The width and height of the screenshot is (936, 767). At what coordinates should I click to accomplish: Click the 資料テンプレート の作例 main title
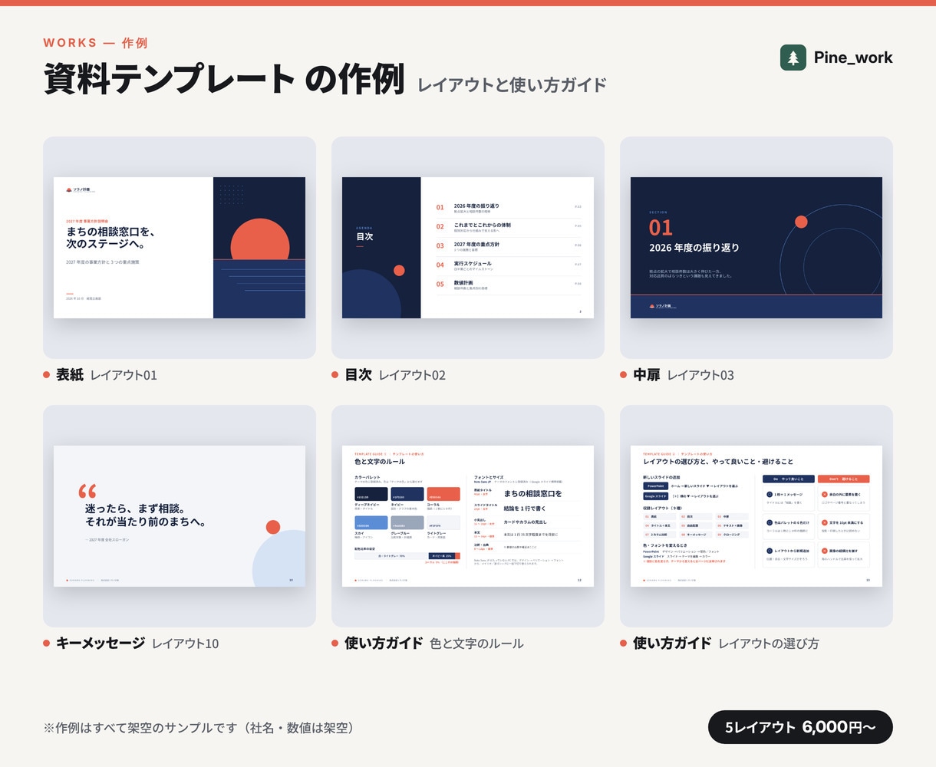pos(224,79)
